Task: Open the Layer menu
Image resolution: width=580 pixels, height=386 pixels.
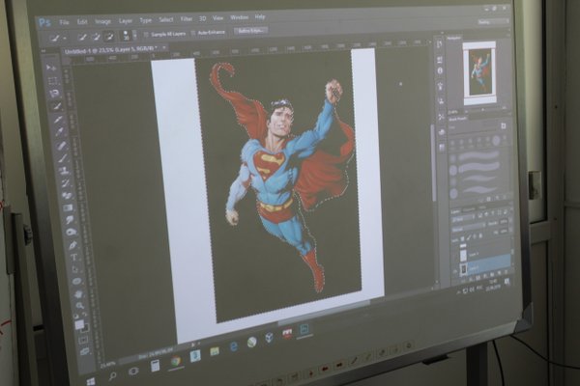Action: click(x=126, y=19)
